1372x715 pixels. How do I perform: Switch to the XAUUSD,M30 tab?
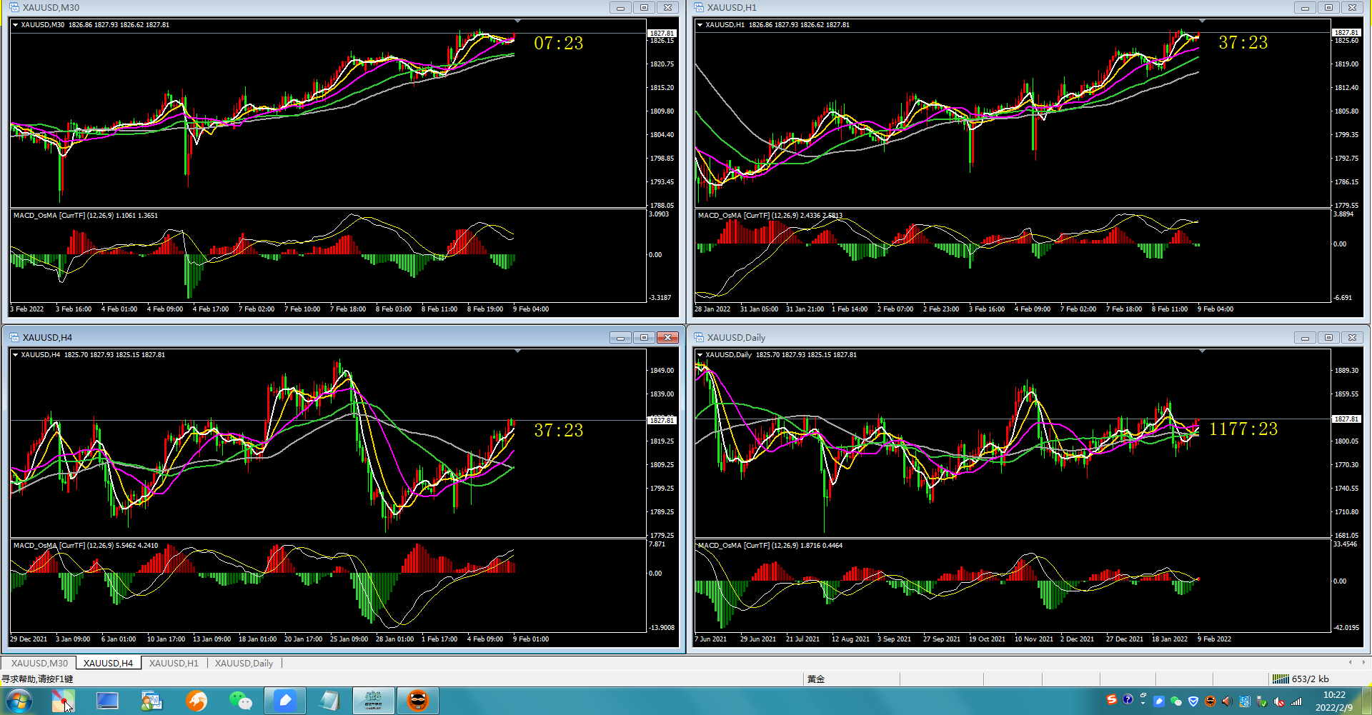39,663
